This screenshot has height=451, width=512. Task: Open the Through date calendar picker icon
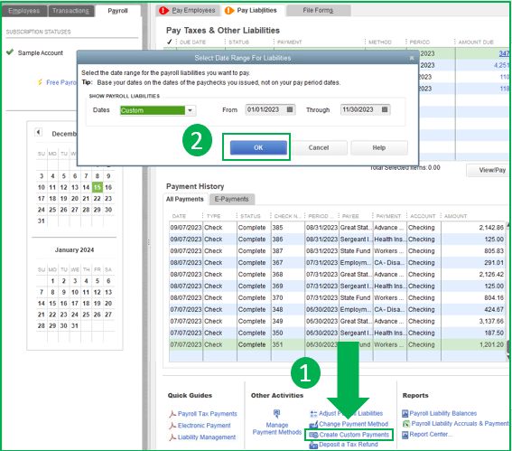coord(385,109)
